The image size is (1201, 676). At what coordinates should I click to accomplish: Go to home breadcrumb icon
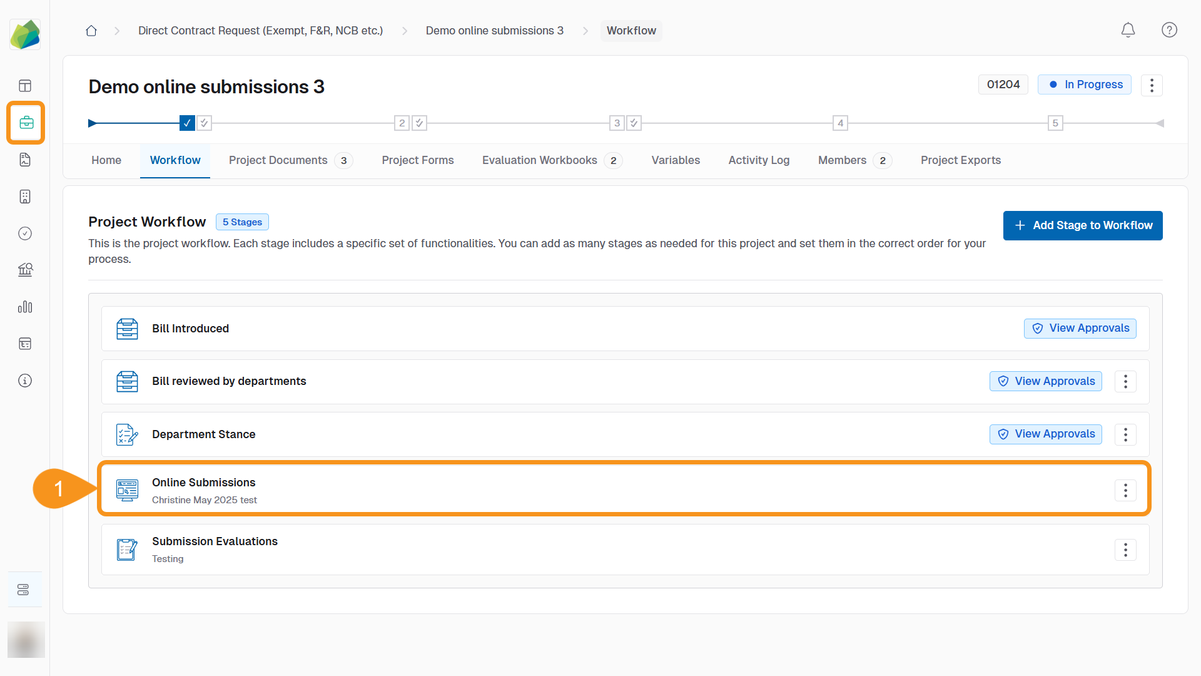click(x=91, y=31)
